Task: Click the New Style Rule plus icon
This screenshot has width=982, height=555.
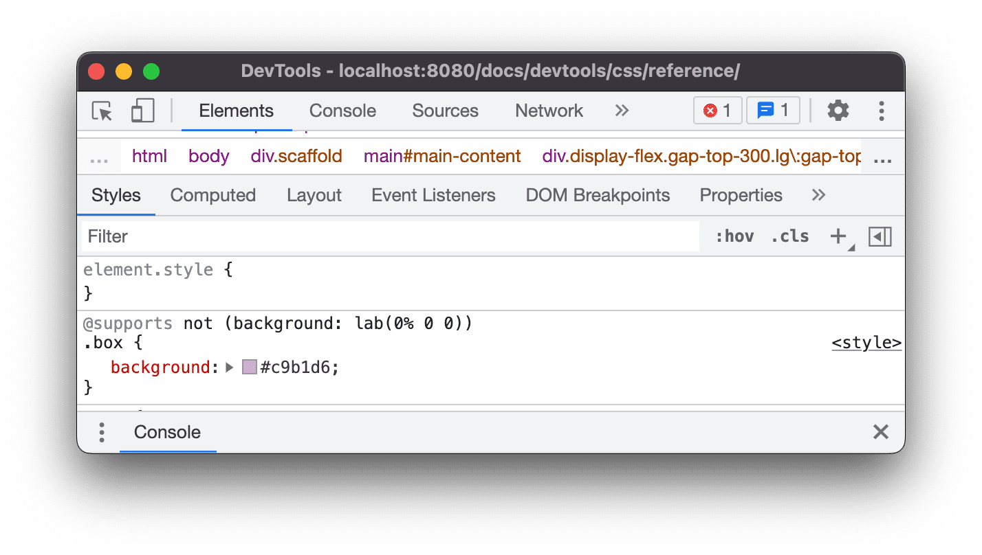Action: [x=838, y=236]
